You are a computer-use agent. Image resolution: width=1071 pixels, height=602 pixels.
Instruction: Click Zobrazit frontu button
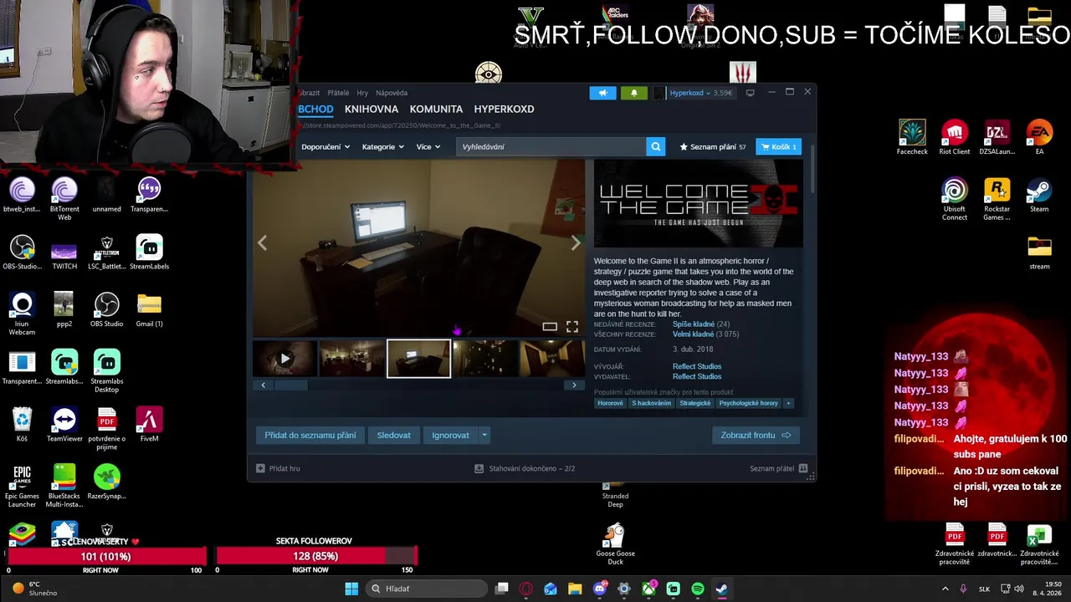756,435
